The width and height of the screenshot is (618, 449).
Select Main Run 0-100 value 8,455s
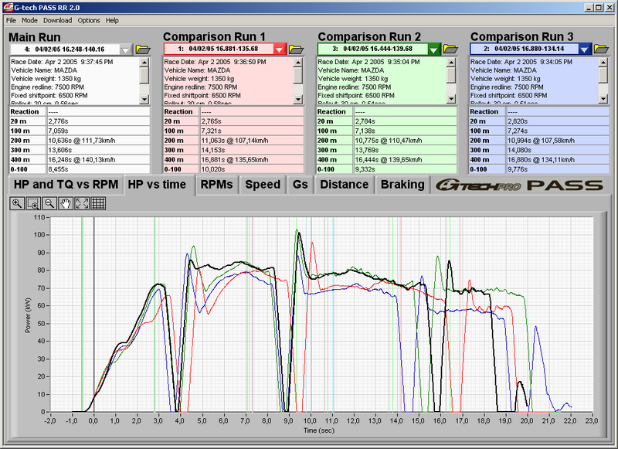[x=98, y=169]
